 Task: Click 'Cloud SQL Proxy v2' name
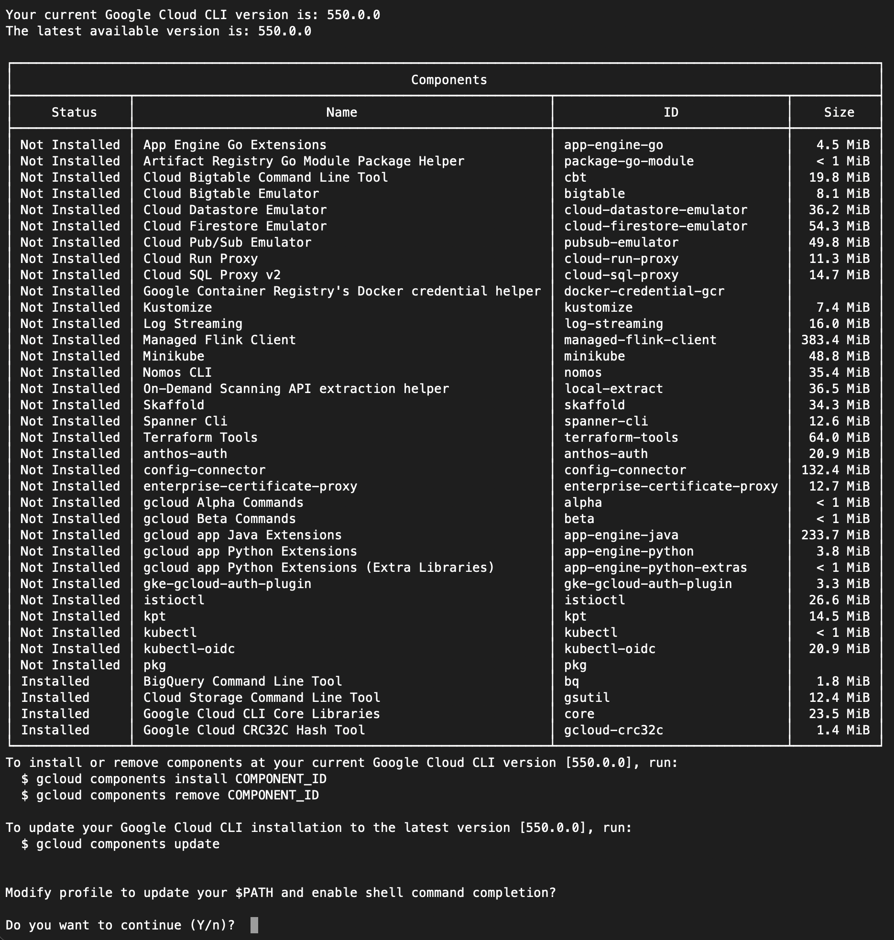point(212,275)
